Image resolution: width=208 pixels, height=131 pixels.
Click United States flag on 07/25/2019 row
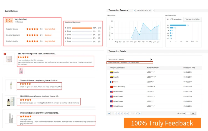pyautogui.click(x=112, y=96)
